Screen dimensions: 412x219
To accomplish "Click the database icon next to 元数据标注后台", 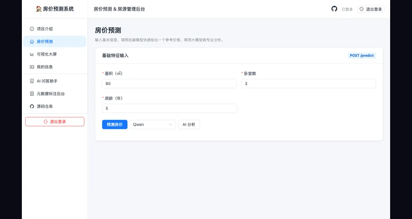I will click(32, 93).
